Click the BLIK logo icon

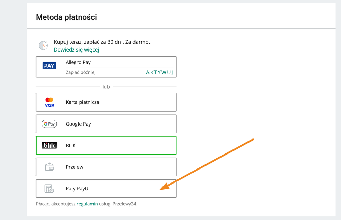pyautogui.click(x=49, y=146)
